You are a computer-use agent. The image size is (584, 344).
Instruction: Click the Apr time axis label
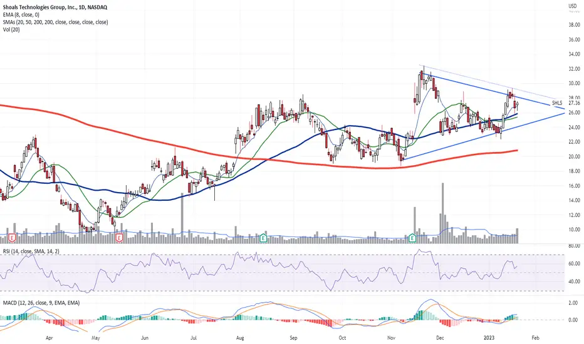pyautogui.click(x=49, y=338)
